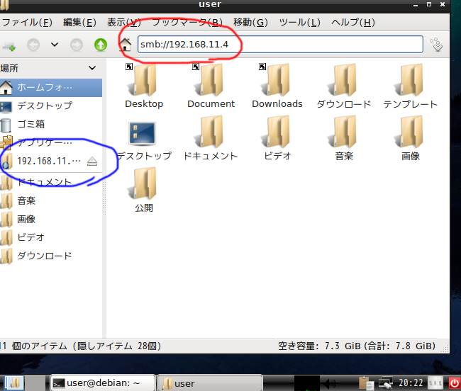Open the ブックマーク(B) menu
This screenshot has width=461, height=391.
pyautogui.click(x=187, y=22)
